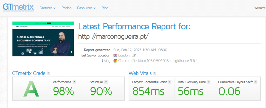Image resolution: width=266 pixels, height=108 pixels.
Task: Show help for Cumulative Layout Shift
Action: click(256, 82)
